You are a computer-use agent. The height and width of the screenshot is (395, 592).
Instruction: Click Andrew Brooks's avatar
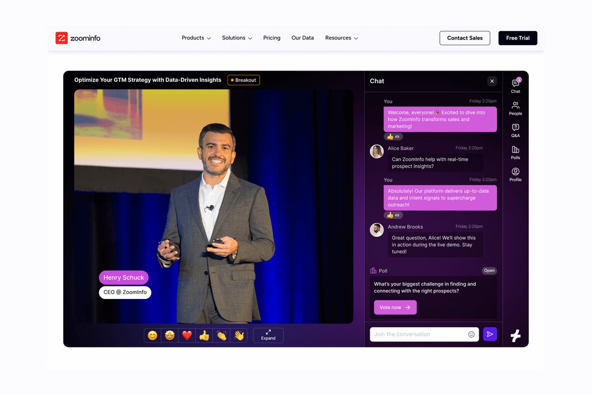point(377,230)
